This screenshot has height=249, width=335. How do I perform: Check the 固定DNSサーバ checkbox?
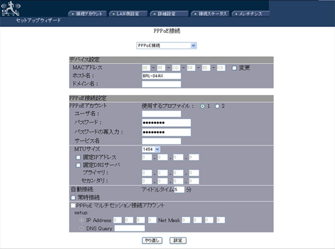pyautogui.click(x=78, y=165)
